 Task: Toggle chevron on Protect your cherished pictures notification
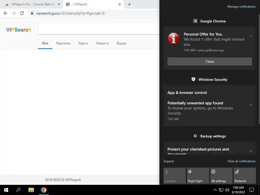[x=251, y=151]
